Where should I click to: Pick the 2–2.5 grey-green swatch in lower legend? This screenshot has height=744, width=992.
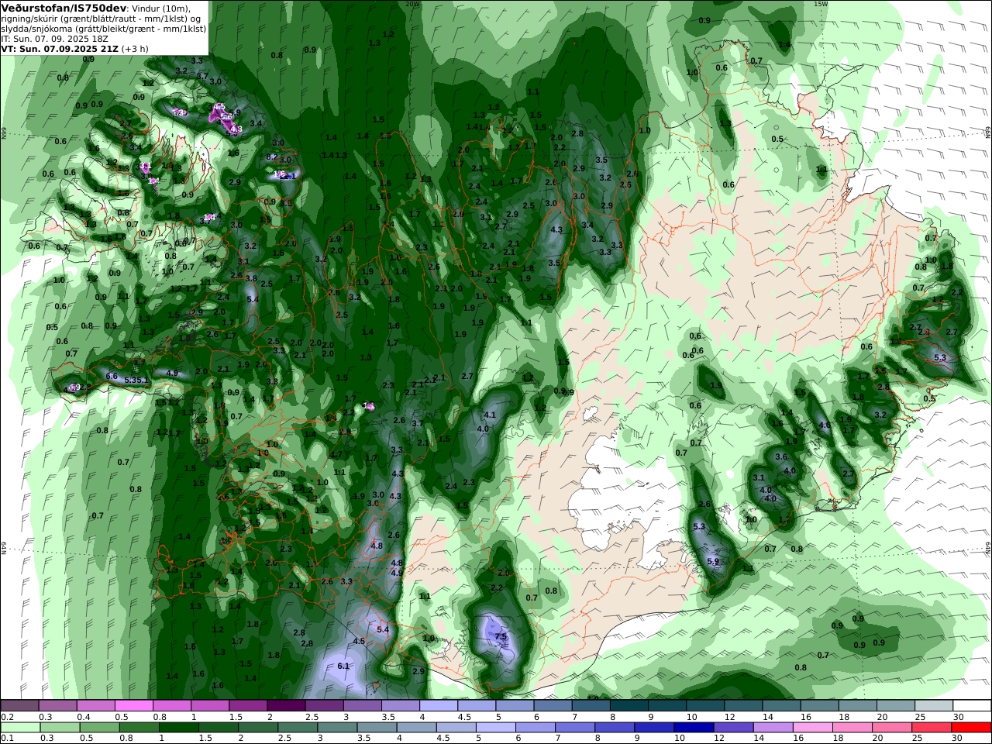(258, 728)
